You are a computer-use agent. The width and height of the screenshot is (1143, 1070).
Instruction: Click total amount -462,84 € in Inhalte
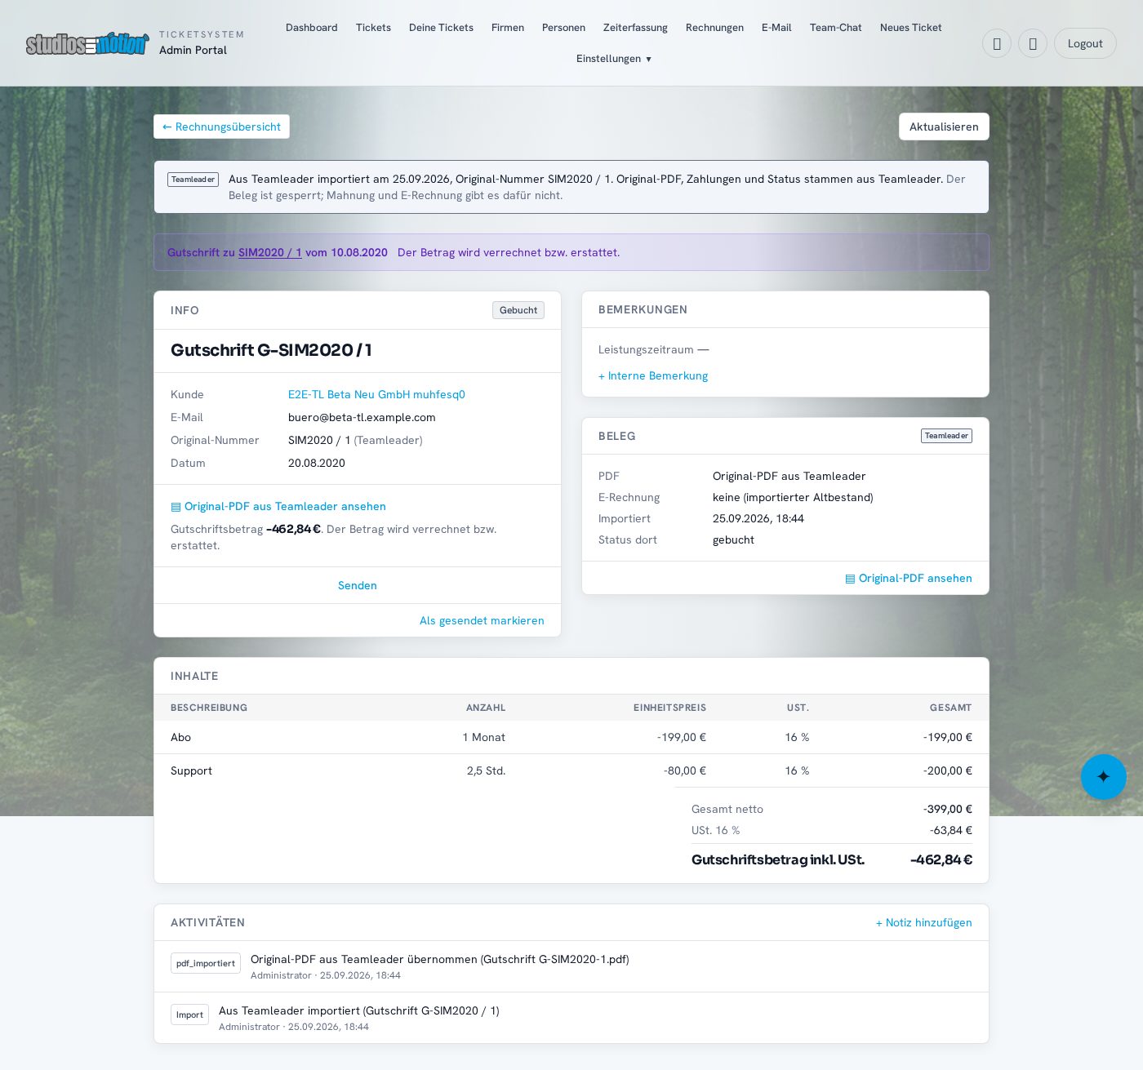[x=941, y=859]
